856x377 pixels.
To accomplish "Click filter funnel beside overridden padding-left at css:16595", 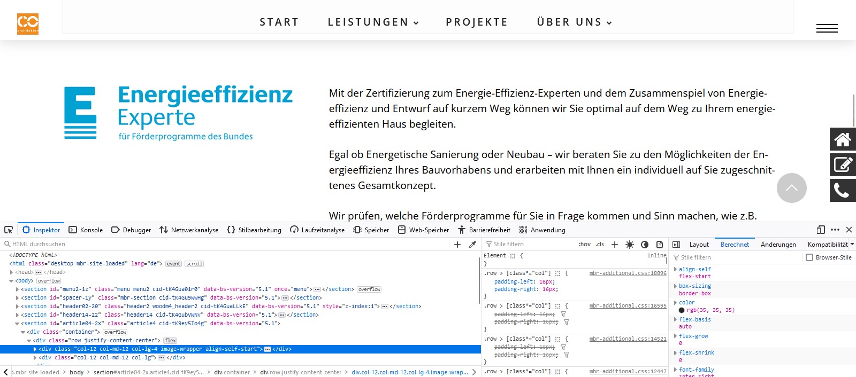I will point(563,315).
